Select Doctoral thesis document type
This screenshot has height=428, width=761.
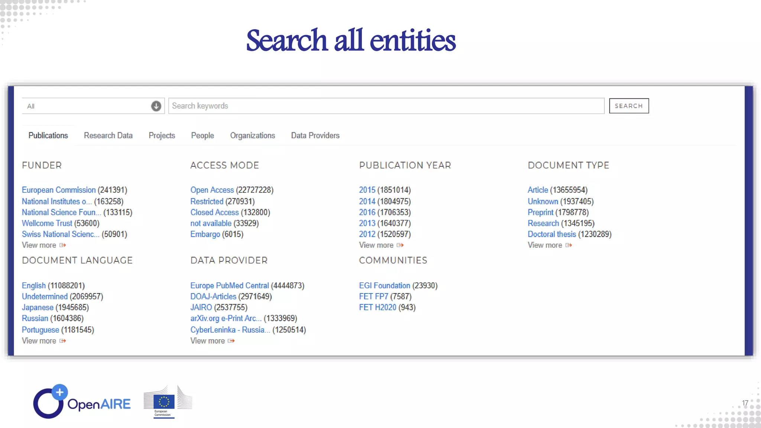(552, 234)
